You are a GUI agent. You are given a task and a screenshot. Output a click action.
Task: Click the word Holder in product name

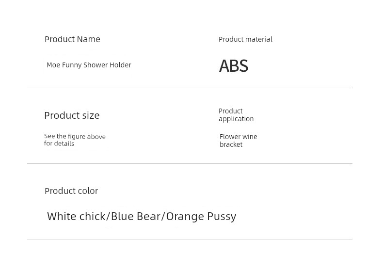[x=120, y=65]
